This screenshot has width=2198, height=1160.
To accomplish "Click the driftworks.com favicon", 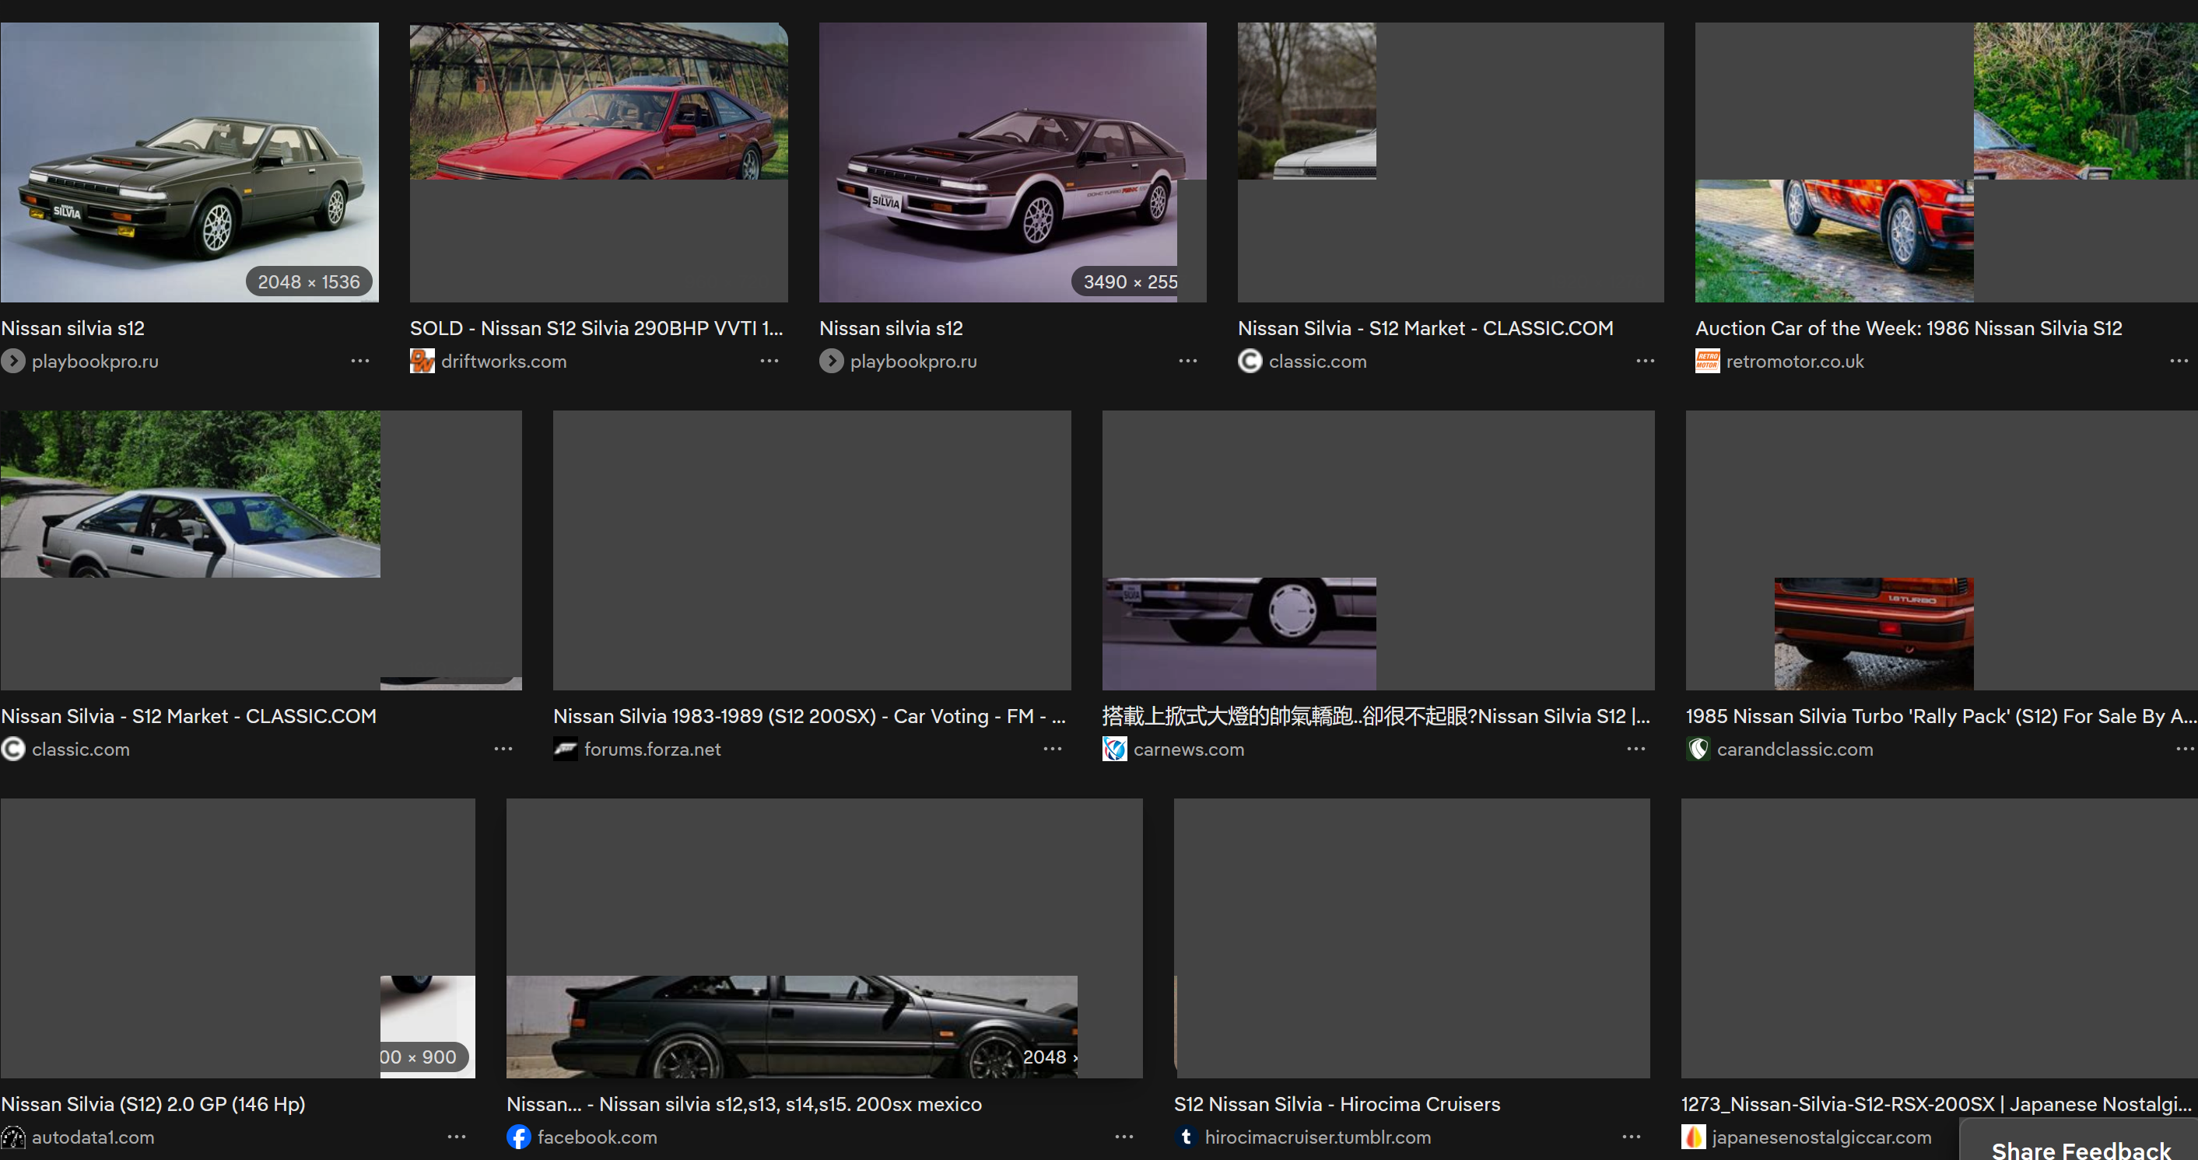I will (422, 361).
